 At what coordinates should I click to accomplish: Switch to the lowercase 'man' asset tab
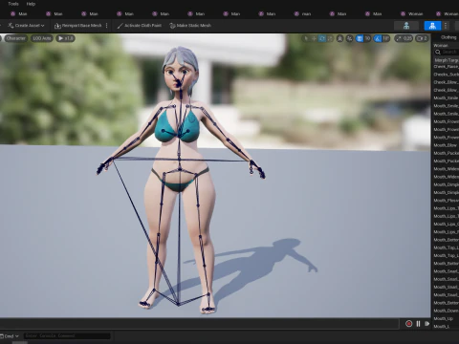(x=302, y=13)
